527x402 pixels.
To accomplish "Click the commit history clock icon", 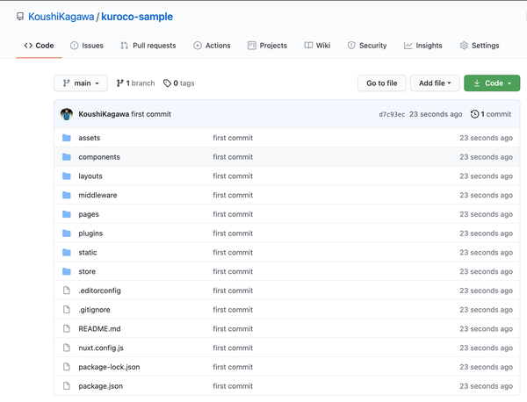I will pos(474,114).
